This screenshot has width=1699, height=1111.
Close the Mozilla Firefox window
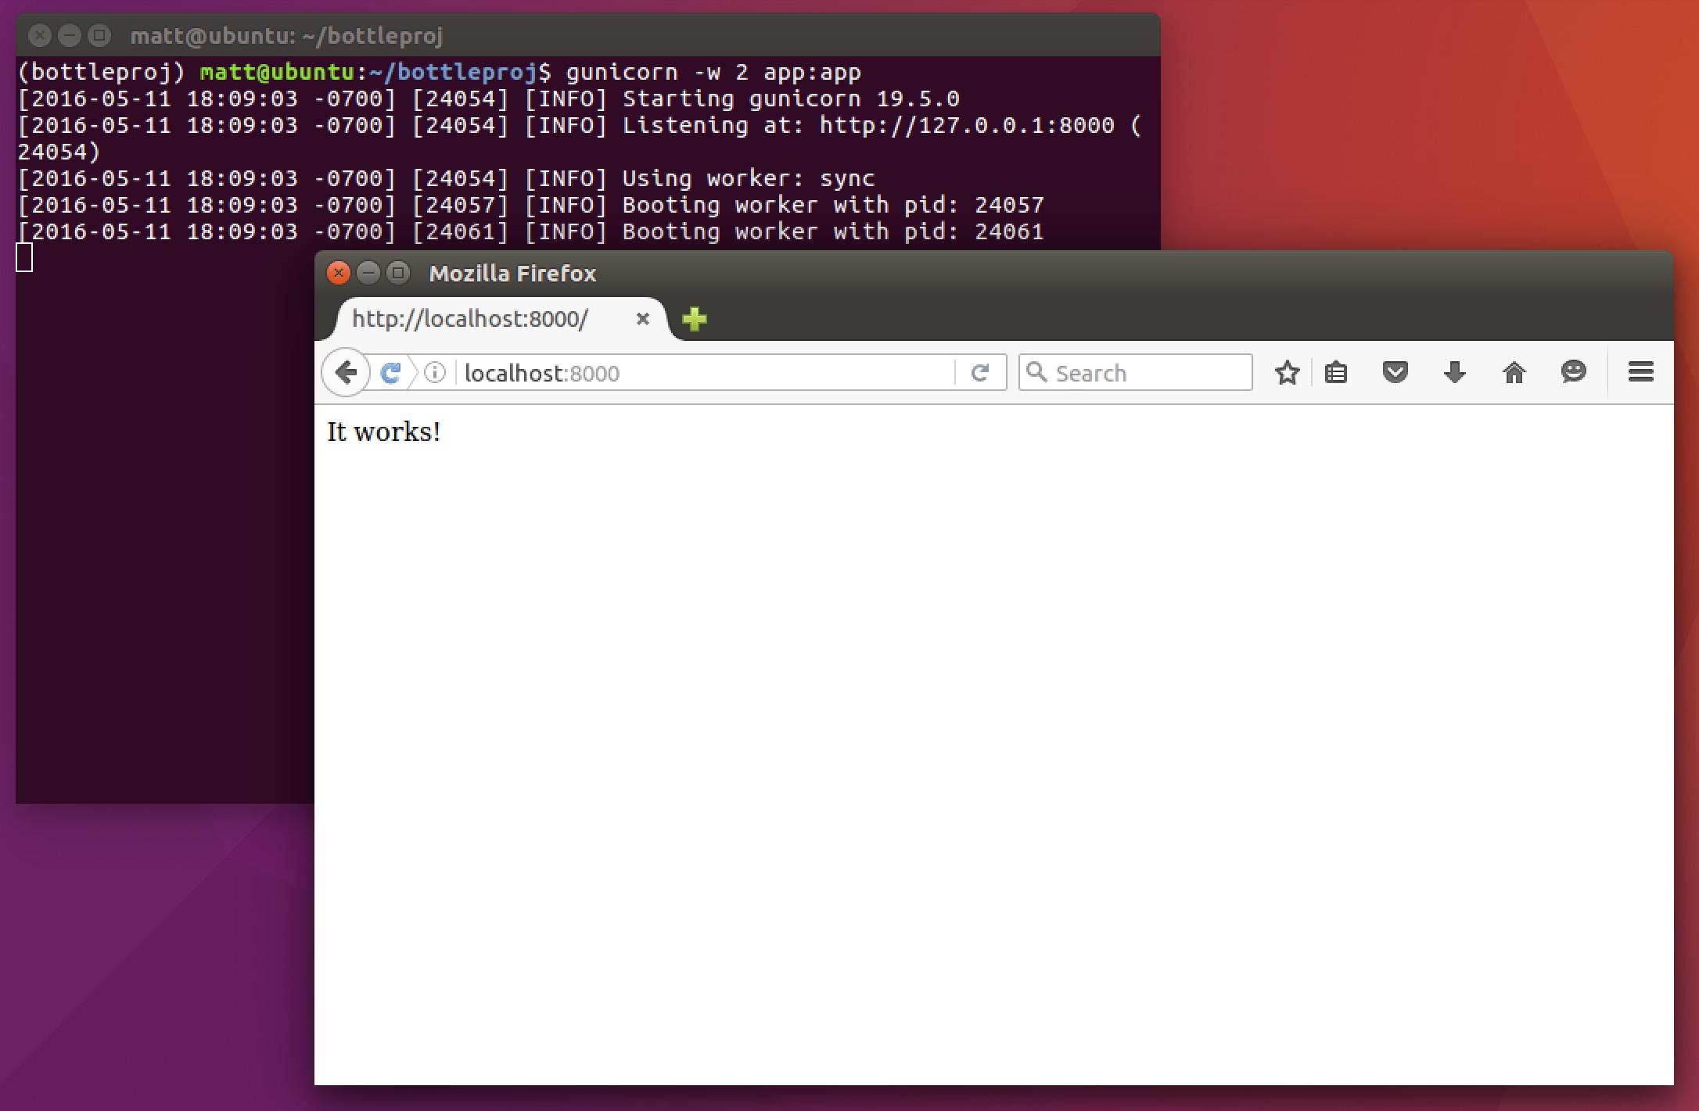coord(338,273)
